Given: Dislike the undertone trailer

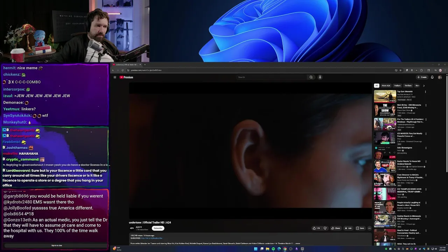Looking at the screenshot, I should click(x=325, y=228).
